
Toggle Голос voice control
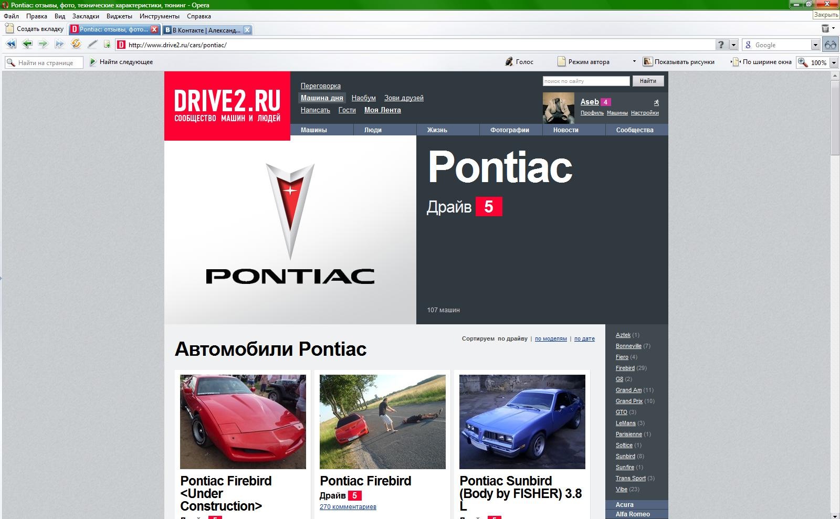(519, 62)
